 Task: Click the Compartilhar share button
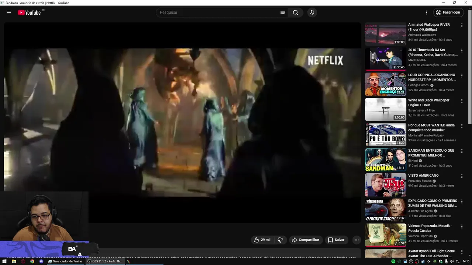click(x=305, y=240)
